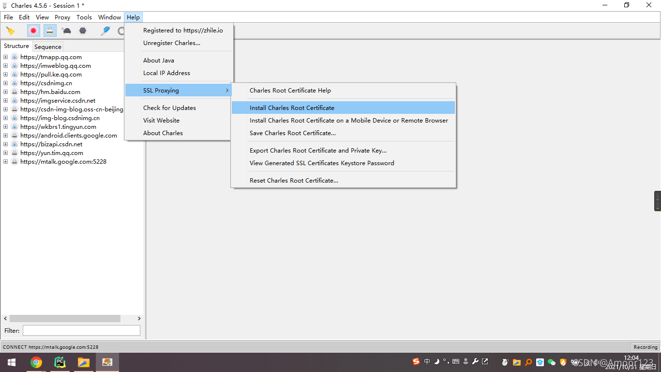Select the https://bizapi.csdn.net tree row

coord(51,144)
